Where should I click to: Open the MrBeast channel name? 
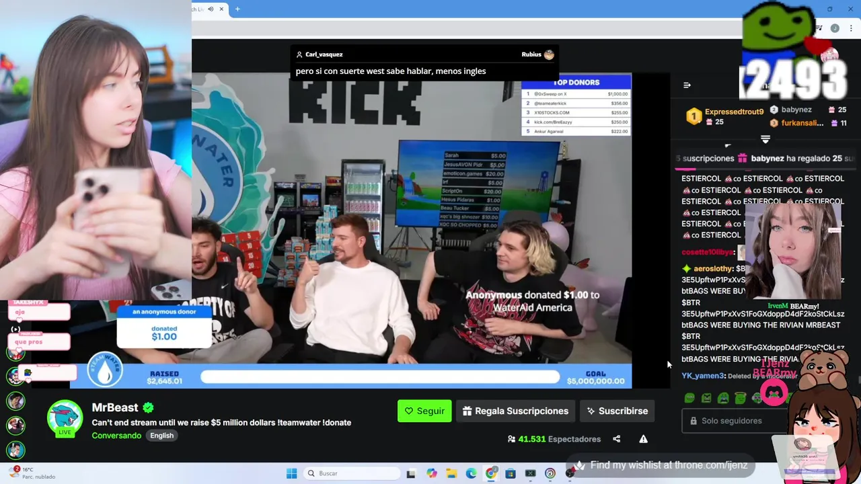[x=115, y=407]
